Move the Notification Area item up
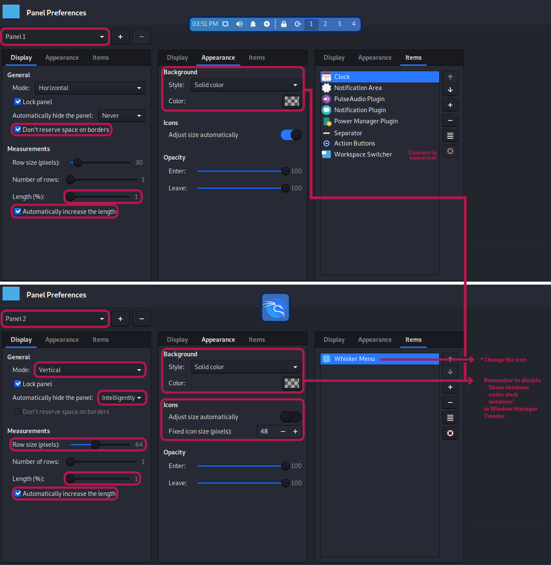This screenshot has width=551, height=565. click(450, 77)
